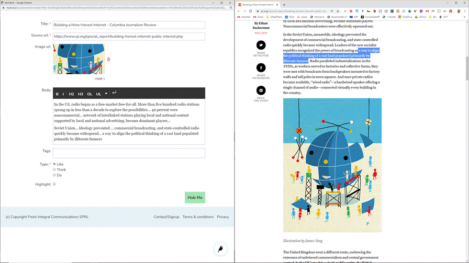Click the line-break arrow icon in Body toolbar

pos(114,93)
